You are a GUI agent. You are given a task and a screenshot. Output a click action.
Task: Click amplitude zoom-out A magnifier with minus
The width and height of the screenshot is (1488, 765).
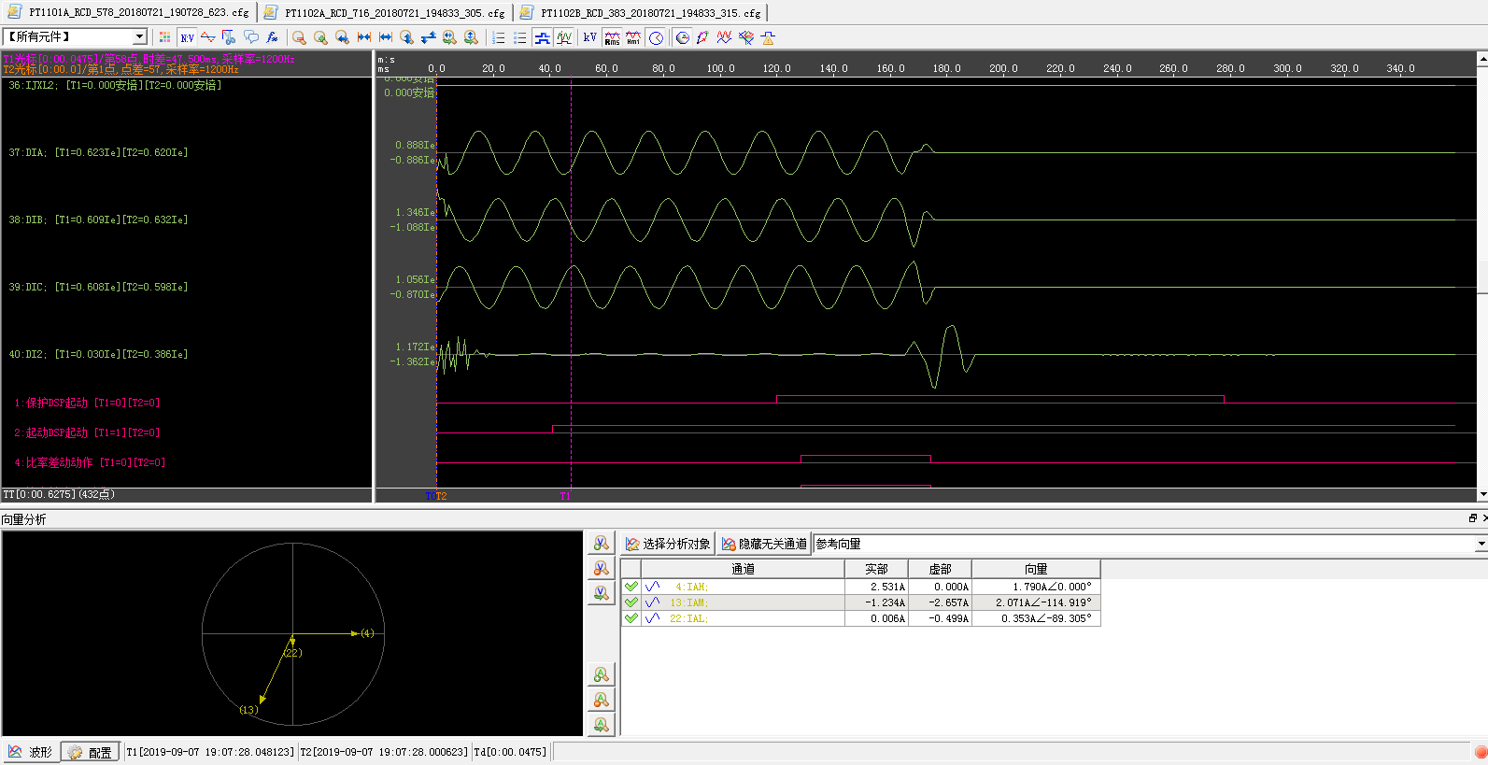click(601, 700)
